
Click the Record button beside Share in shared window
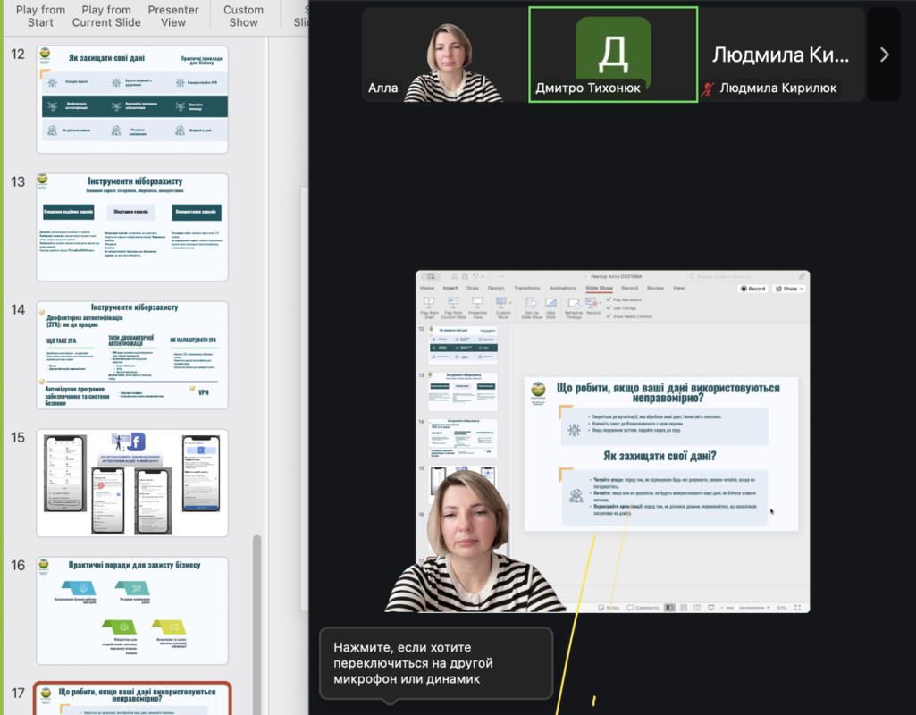[753, 289]
